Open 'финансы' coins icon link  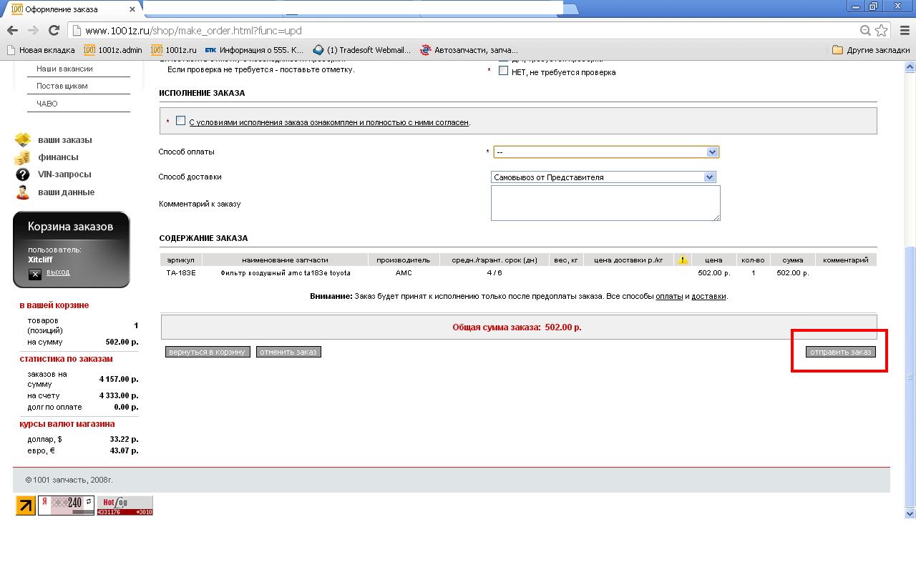pyautogui.click(x=23, y=157)
